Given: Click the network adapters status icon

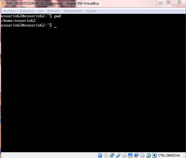Looking at the screenshot, I should point(112,155).
